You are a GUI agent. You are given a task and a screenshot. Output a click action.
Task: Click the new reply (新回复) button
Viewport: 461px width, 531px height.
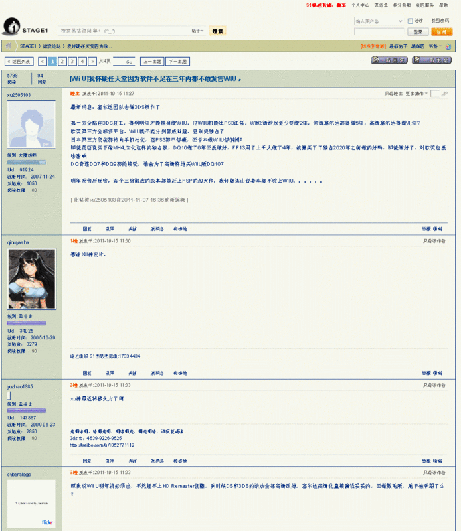tap(389, 60)
